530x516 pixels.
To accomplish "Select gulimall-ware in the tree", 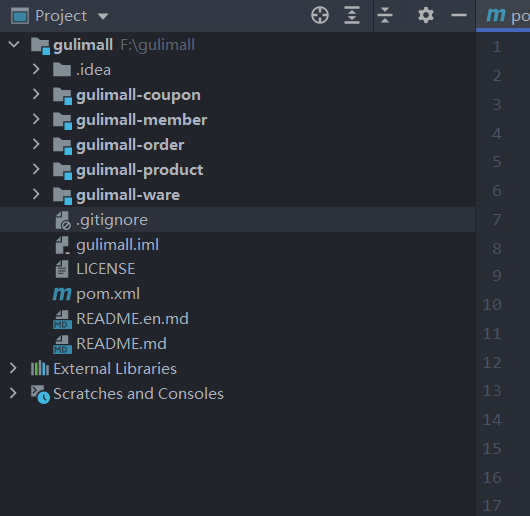I will tap(128, 195).
